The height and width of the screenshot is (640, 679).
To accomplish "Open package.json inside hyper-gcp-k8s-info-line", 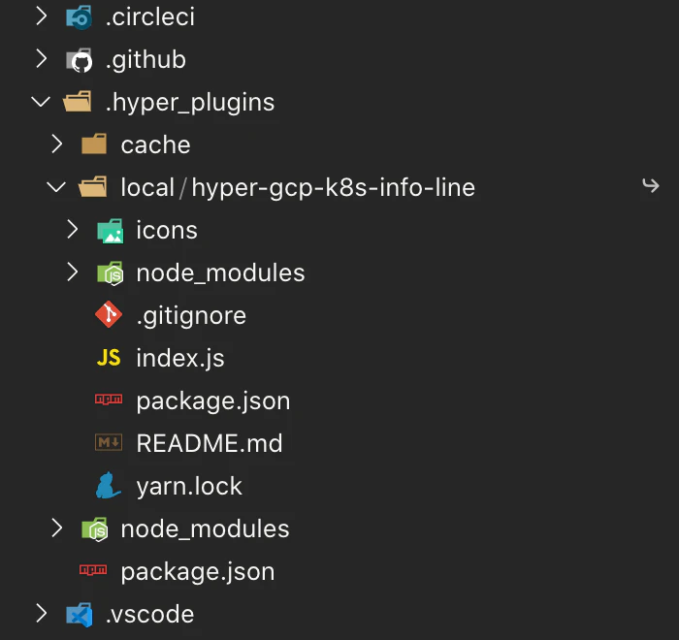I will [x=213, y=401].
